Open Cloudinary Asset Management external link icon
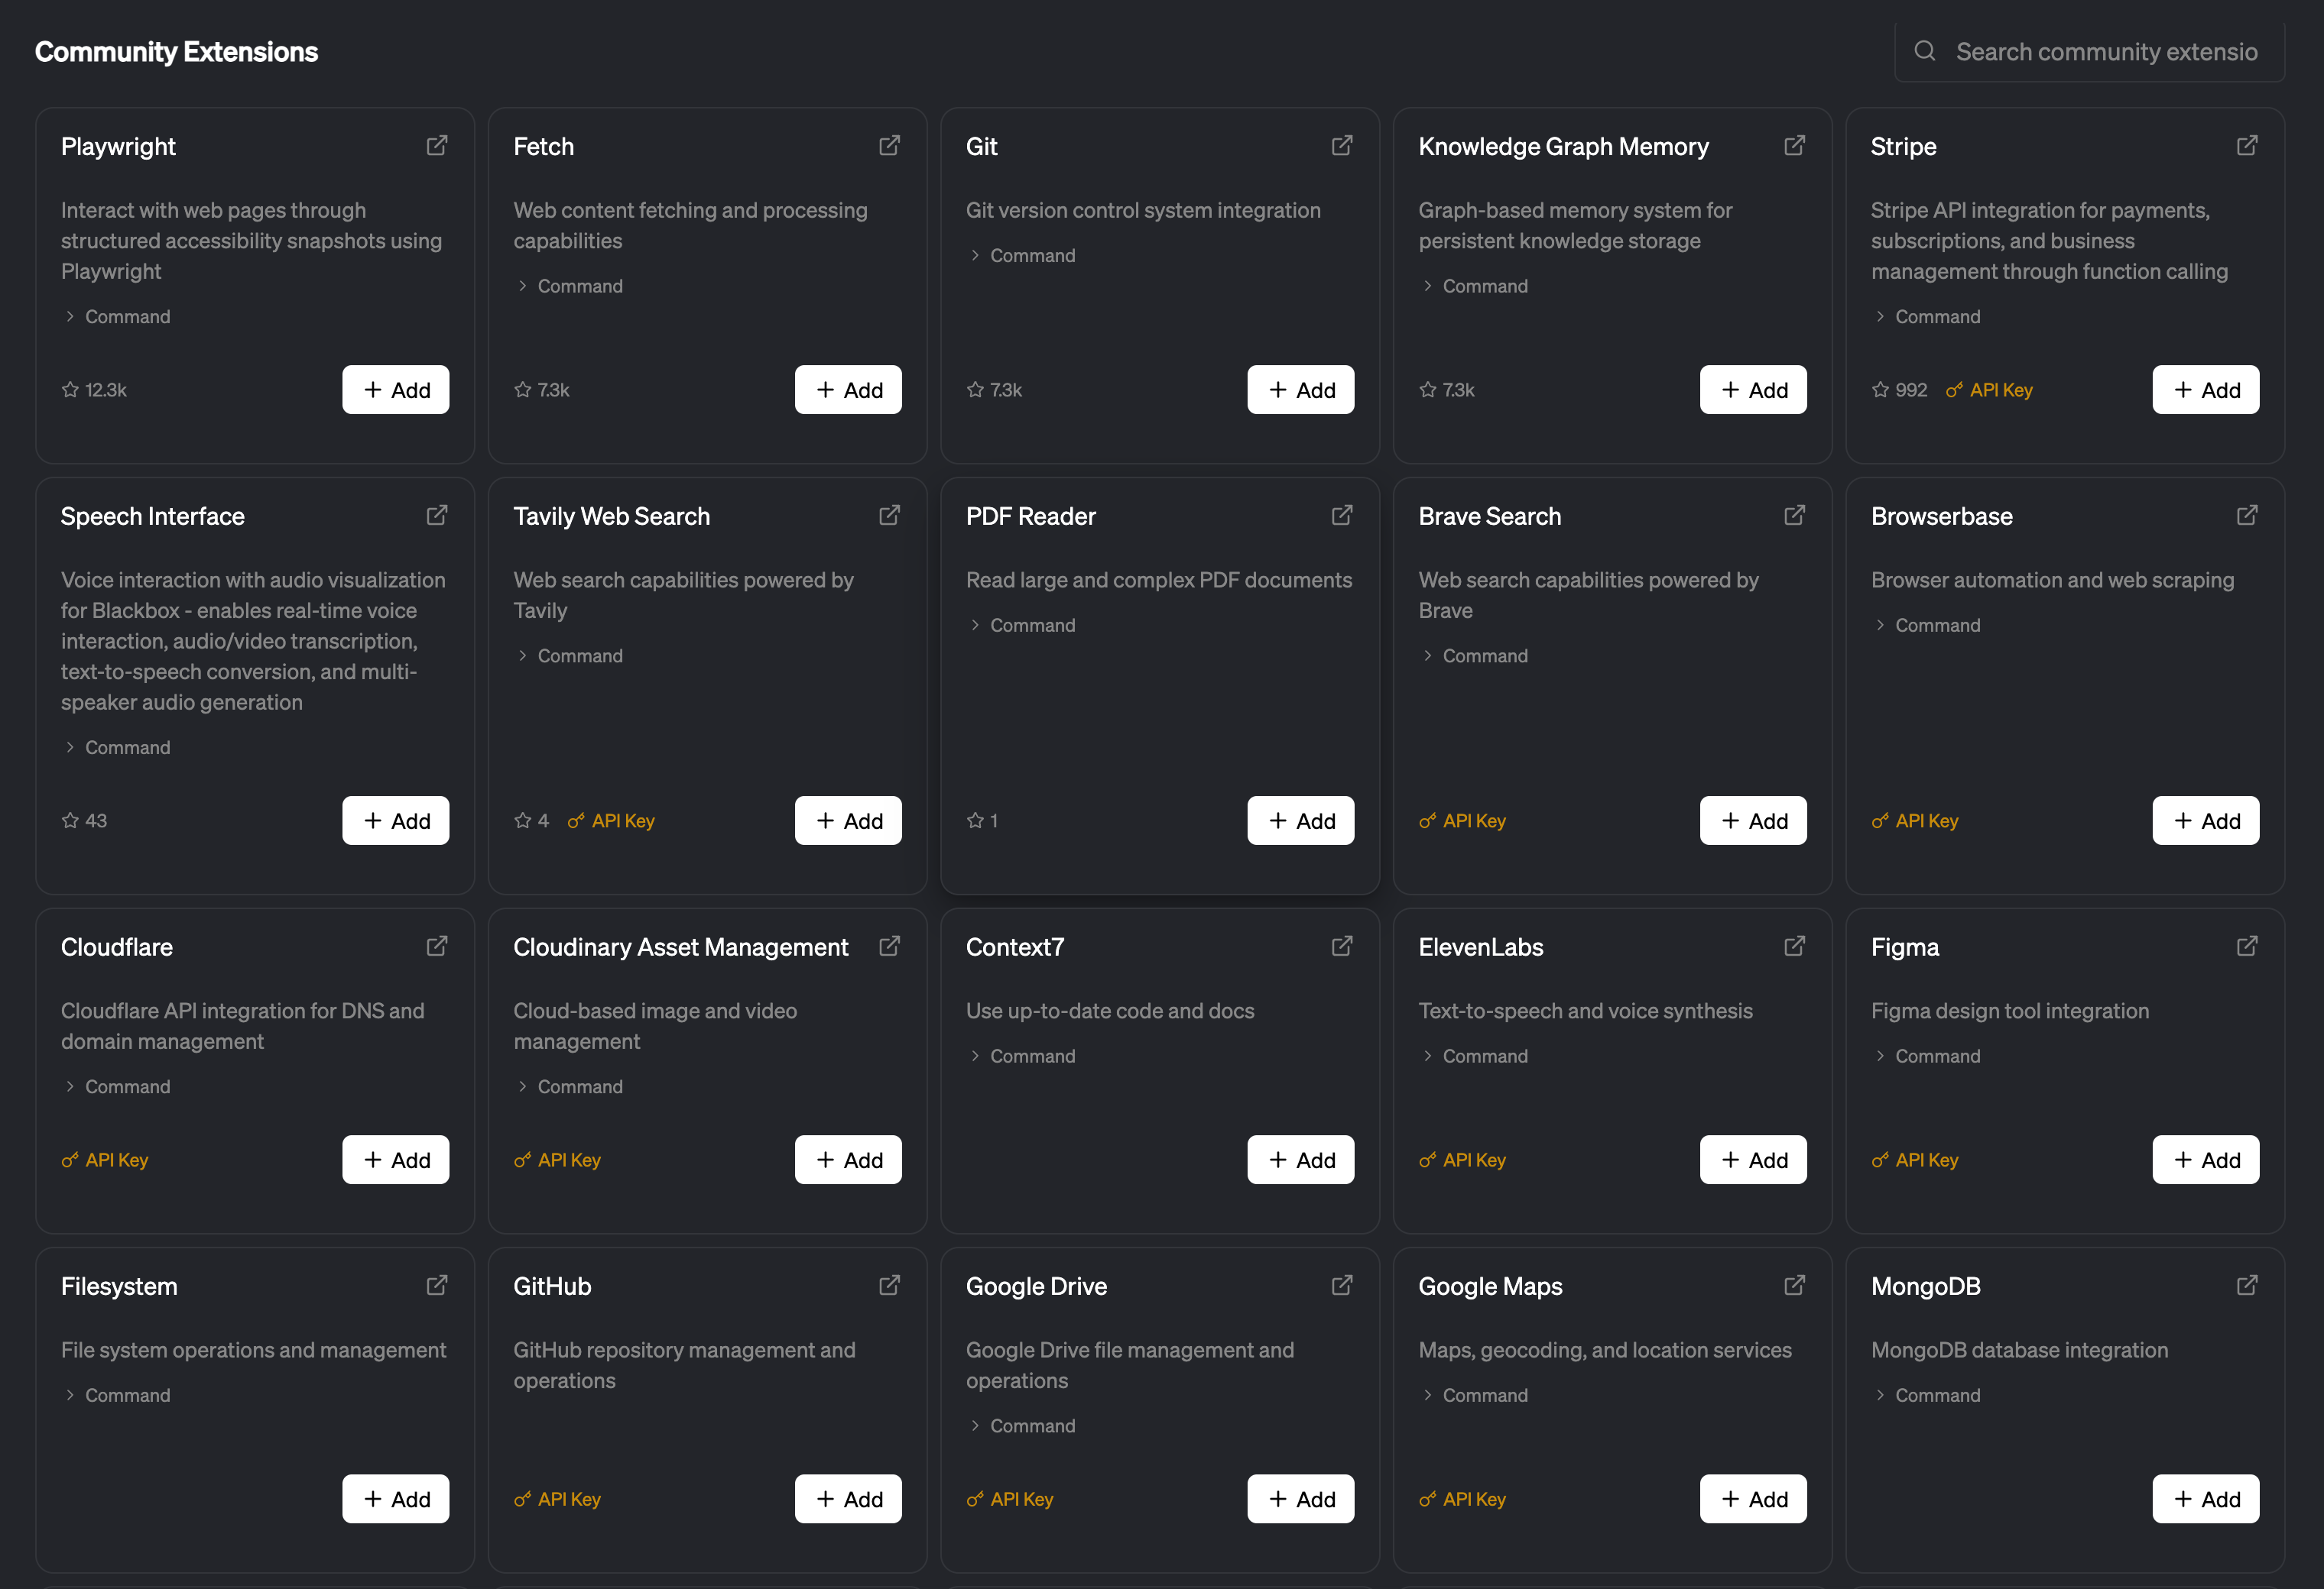The width and height of the screenshot is (2324, 1589). click(889, 947)
